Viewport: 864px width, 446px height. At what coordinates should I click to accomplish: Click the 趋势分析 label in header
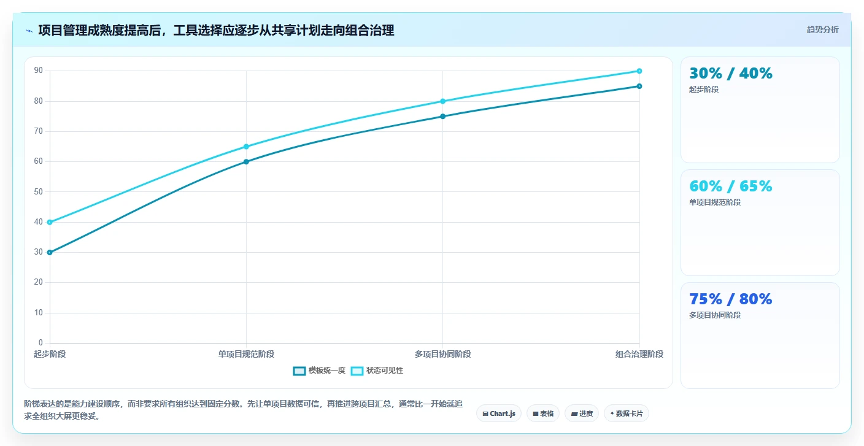click(x=822, y=29)
